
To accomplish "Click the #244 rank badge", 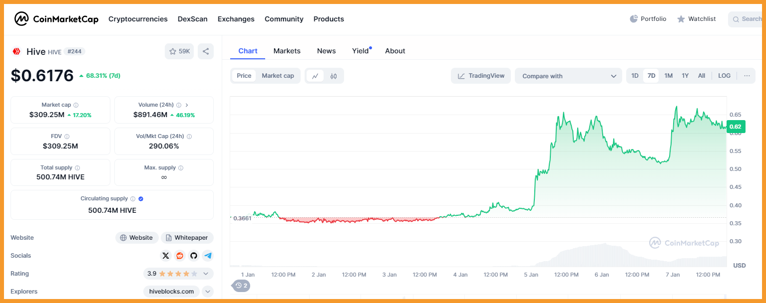I will pyautogui.click(x=75, y=51).
